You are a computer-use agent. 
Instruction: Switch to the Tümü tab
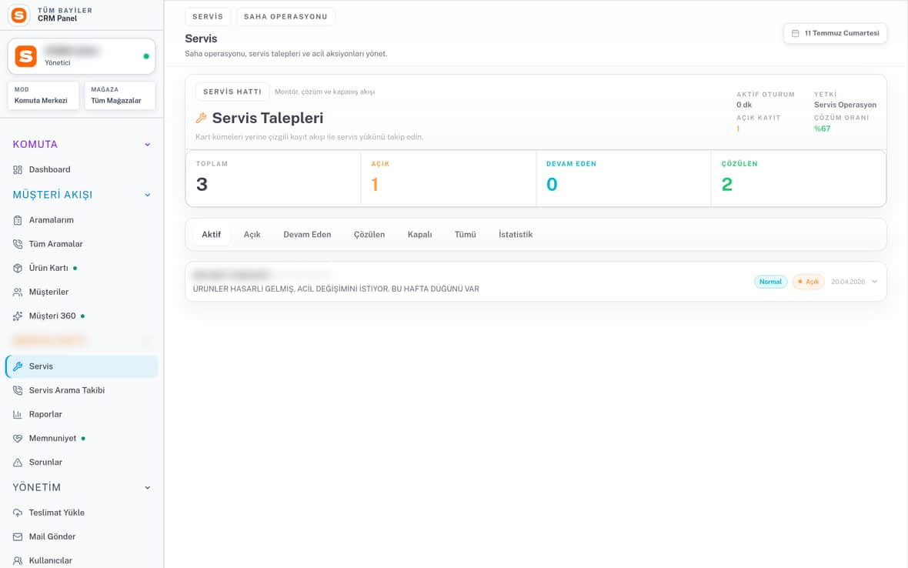click(x=465, y=235)
